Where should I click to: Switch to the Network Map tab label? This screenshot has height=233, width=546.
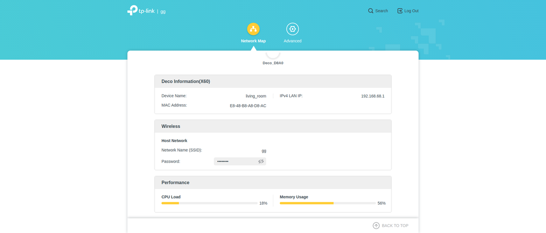[x=253, y=41]
